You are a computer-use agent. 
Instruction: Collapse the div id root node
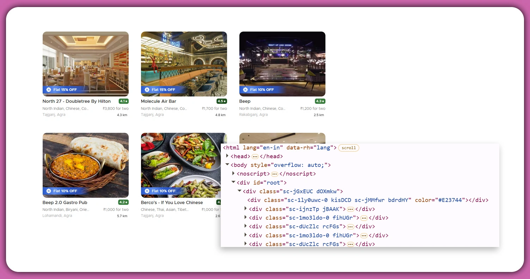[x=233, y=182]
